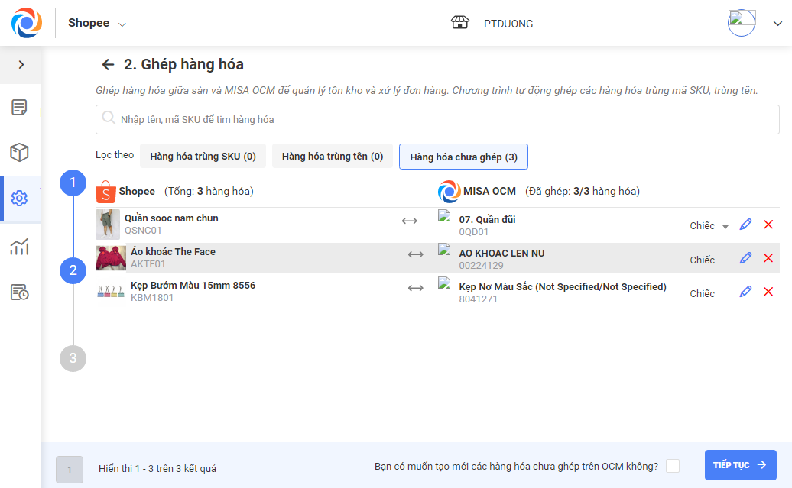Edit the Kẹp Bướm Màu mapping
The image size is (792, 488).
pos(745,292)
